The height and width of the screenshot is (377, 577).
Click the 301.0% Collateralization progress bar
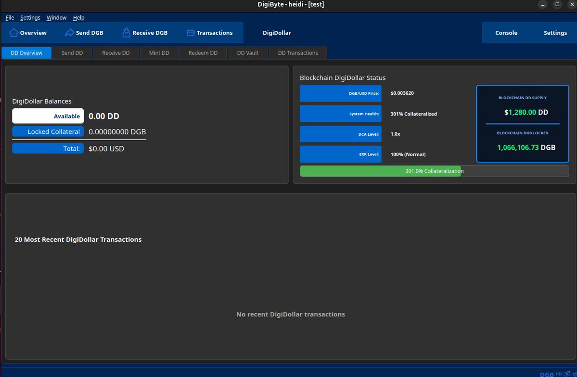434,171
